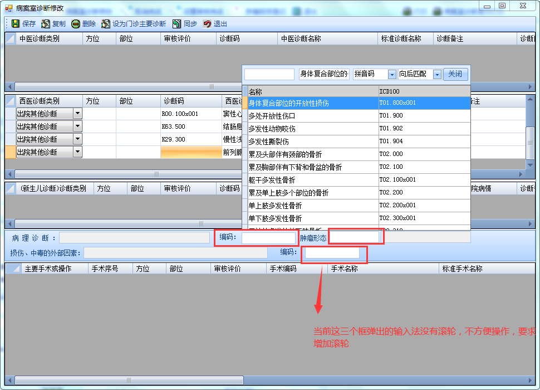Click the 损伤、中毒的外部因素 text field
This screenshot has height=390, width=540.
(175, 253)
